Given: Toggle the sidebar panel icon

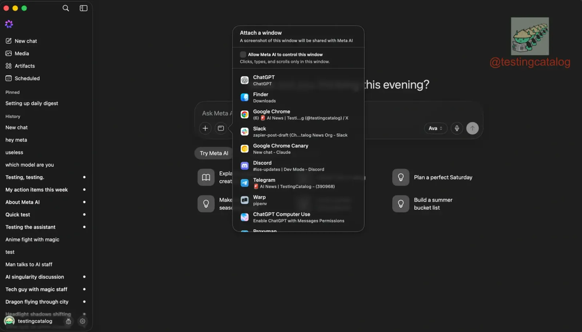Looking at the screenshot, I should click(x=84, y=8).
